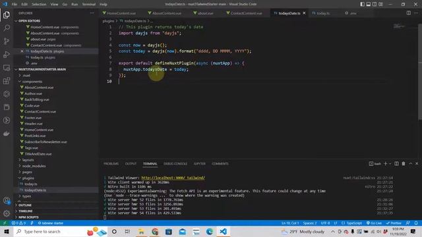Image resolution: width=422 pixels, height=237 pixels.
Task: Split the terminal panel
Action: click(x=396, y=164)
